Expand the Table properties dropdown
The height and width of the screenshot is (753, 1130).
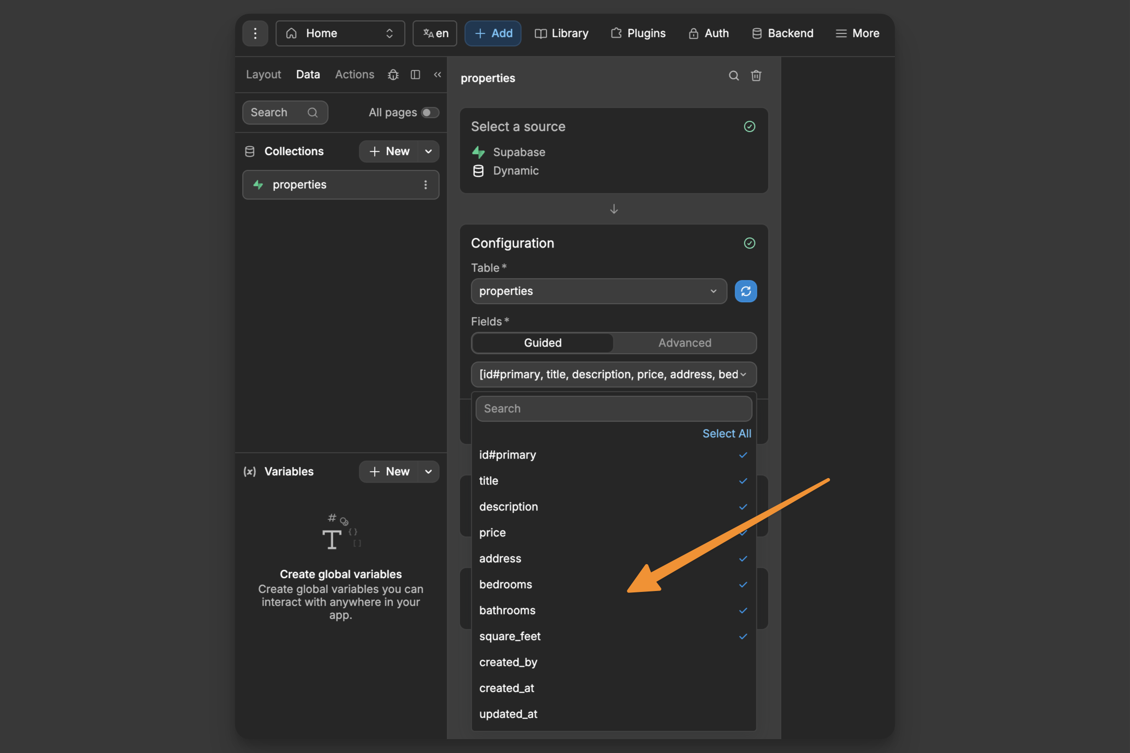coord(599,291)
